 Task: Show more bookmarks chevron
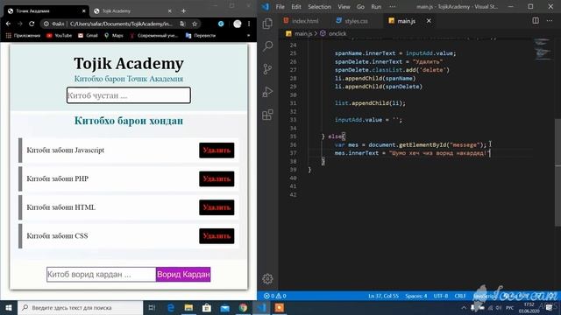pyautogui.click(x=249, y=35)
